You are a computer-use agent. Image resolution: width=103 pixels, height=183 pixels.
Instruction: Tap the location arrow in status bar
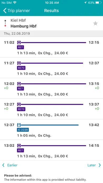coord(85,3)
